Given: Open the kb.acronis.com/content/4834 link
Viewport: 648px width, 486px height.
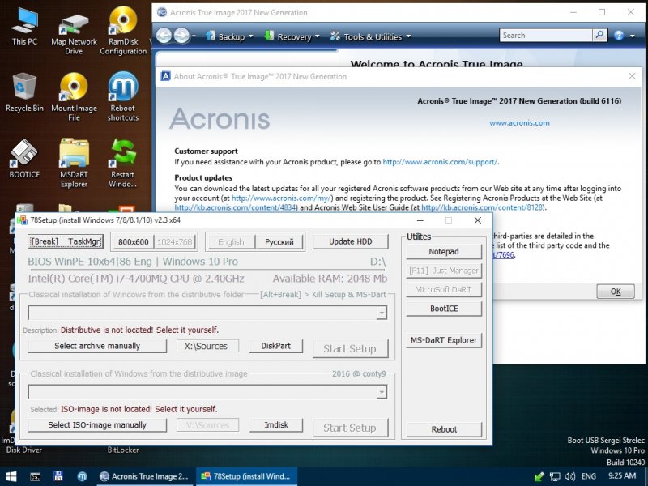Looking at the screenshot, I should point(235,207).
